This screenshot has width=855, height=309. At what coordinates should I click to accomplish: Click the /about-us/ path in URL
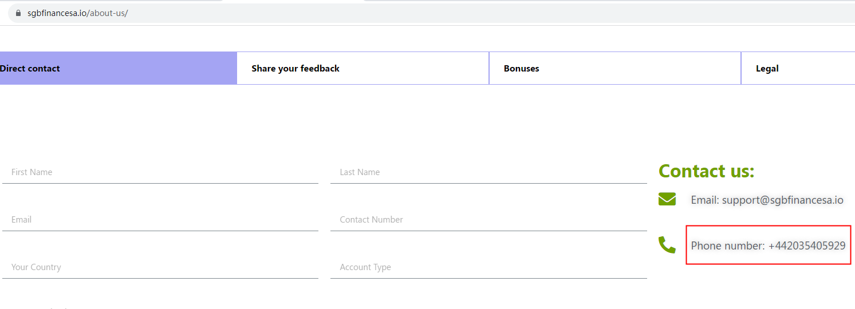tap(108, 13)
